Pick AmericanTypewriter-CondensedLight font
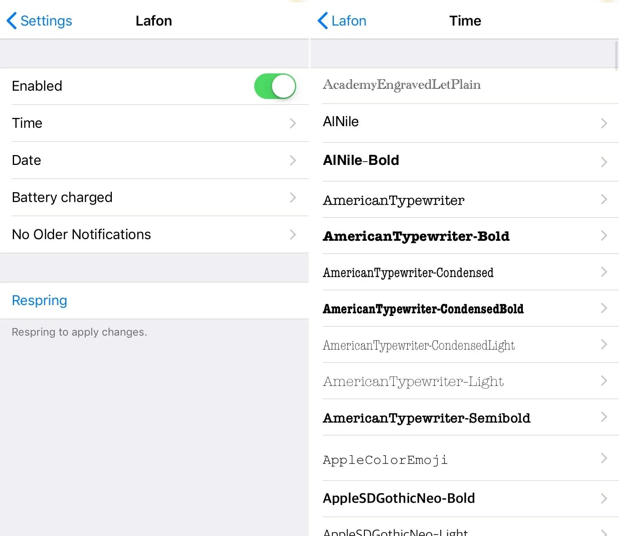 coord(418,345)
